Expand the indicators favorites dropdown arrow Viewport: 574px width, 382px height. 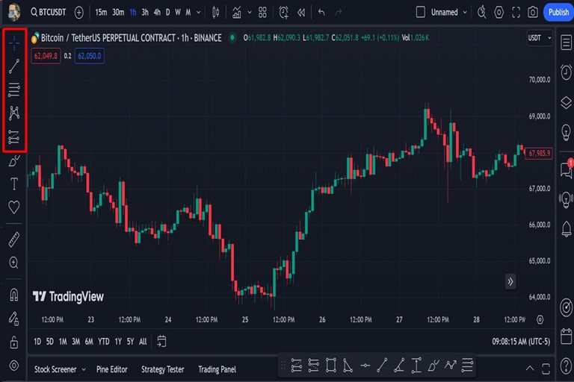pos(250,13)
